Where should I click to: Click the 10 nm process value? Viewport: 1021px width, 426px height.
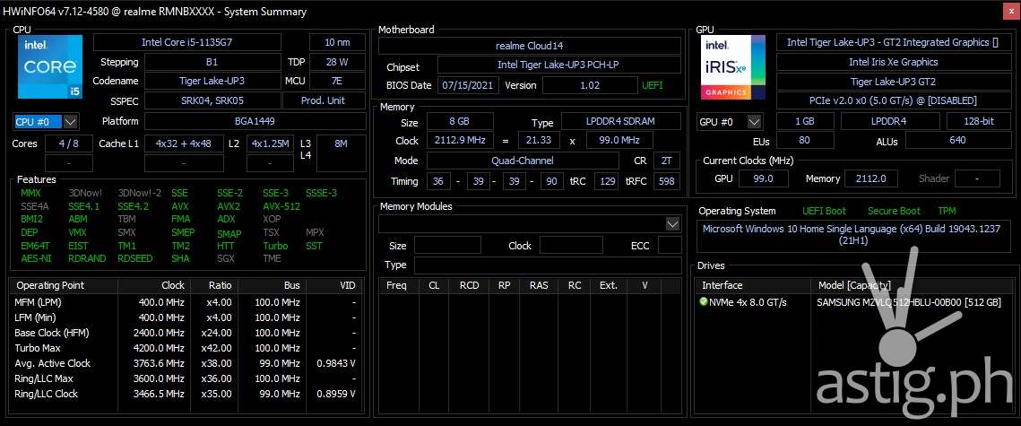[x=337, y=42]
